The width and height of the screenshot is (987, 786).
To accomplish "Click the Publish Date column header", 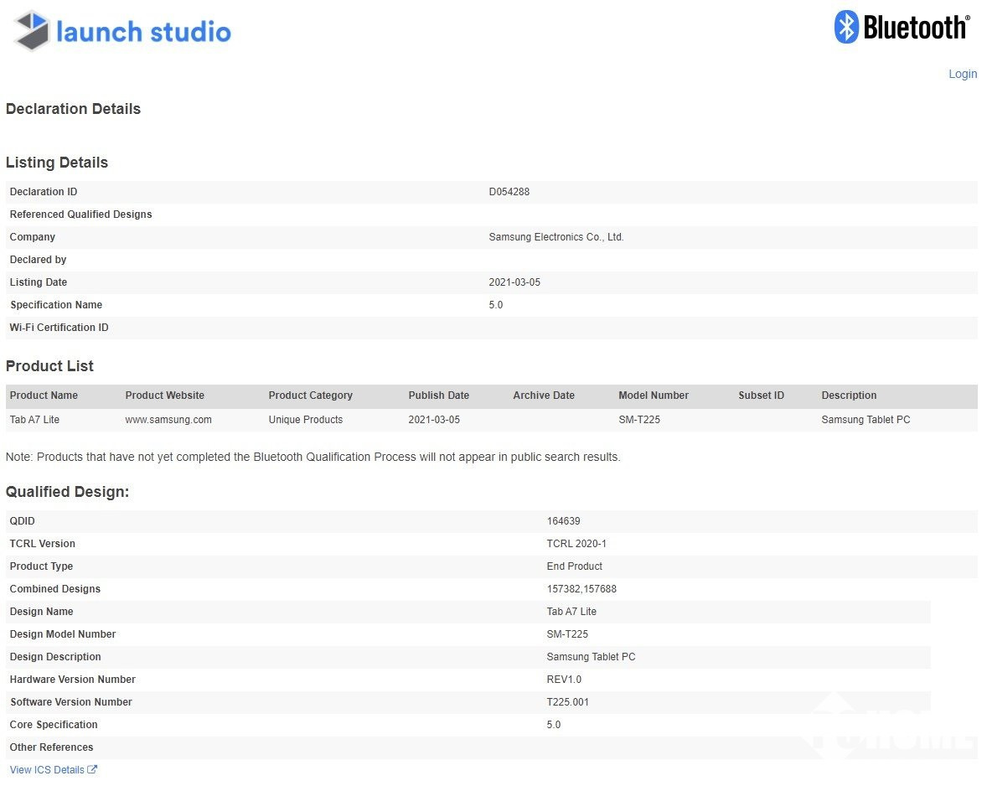I will click(x=438, y=396).
